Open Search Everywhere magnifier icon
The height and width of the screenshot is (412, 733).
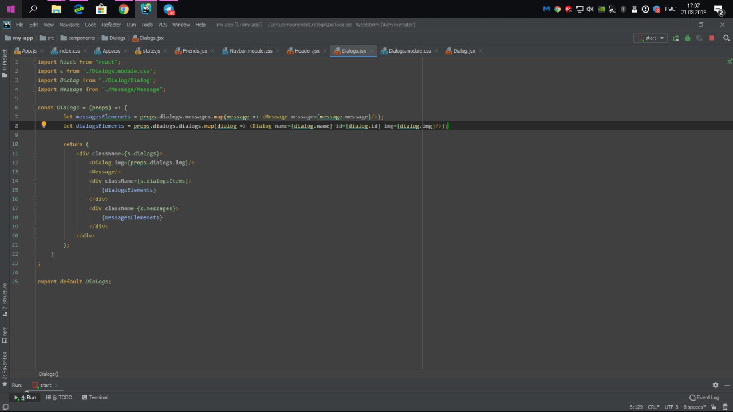coord(726,38)
